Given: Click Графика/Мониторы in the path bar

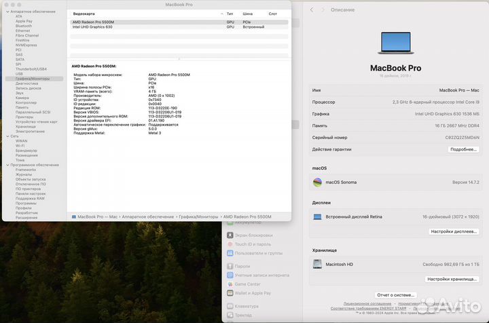Looking at the screenshot, I should (198, 216).
